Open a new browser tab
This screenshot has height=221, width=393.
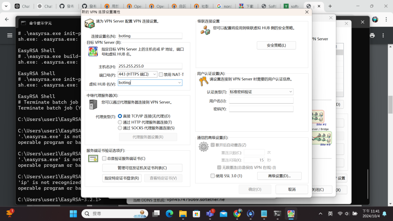tap(330, 6)
